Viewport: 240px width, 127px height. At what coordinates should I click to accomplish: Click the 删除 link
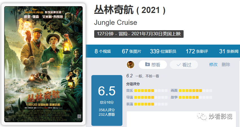click(226, 65)
